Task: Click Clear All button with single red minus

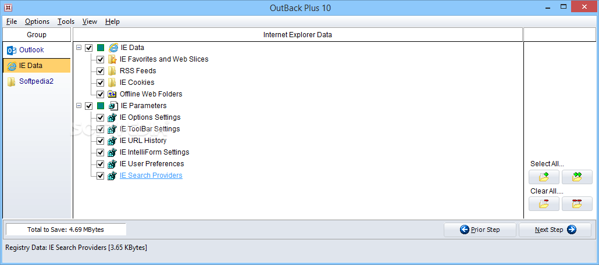Action: point(544,204)
